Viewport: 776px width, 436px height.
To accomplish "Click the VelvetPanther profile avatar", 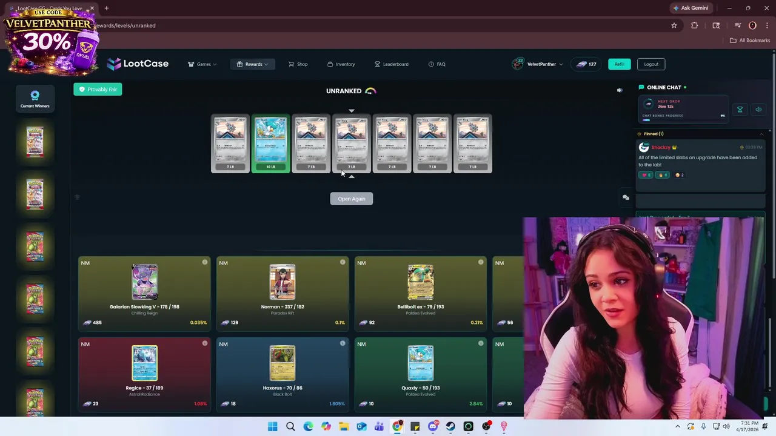I will point(518,64).
